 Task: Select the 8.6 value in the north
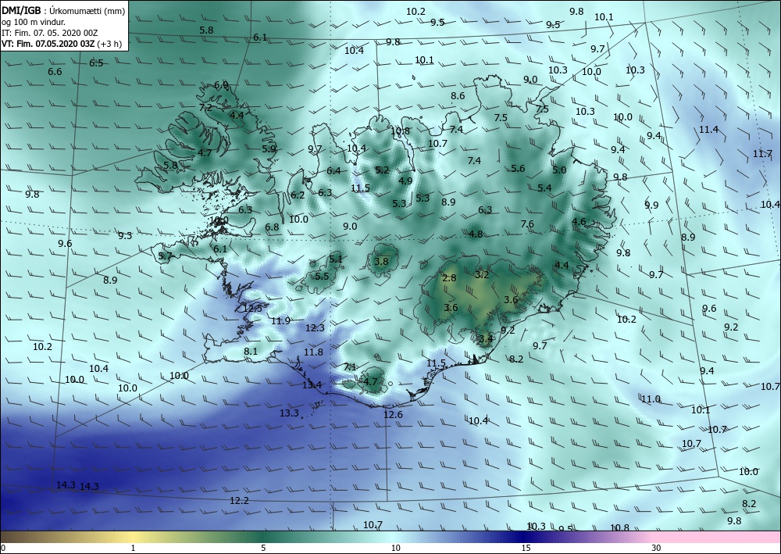pos(458,95)
